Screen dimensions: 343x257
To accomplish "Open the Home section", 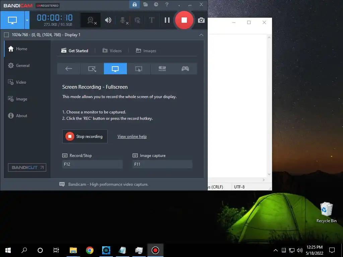I will pyautogui.click(x=18, y=49).
